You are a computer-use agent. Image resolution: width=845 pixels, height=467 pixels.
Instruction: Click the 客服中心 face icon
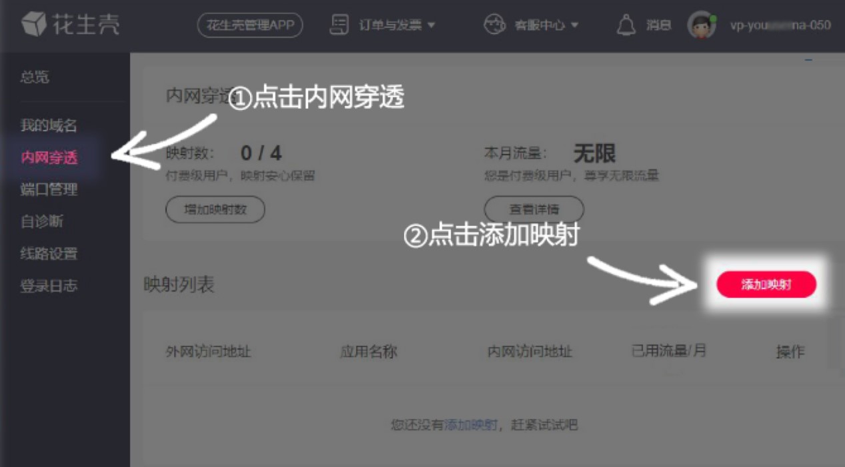pyautogui.click(x=494, y=25)
